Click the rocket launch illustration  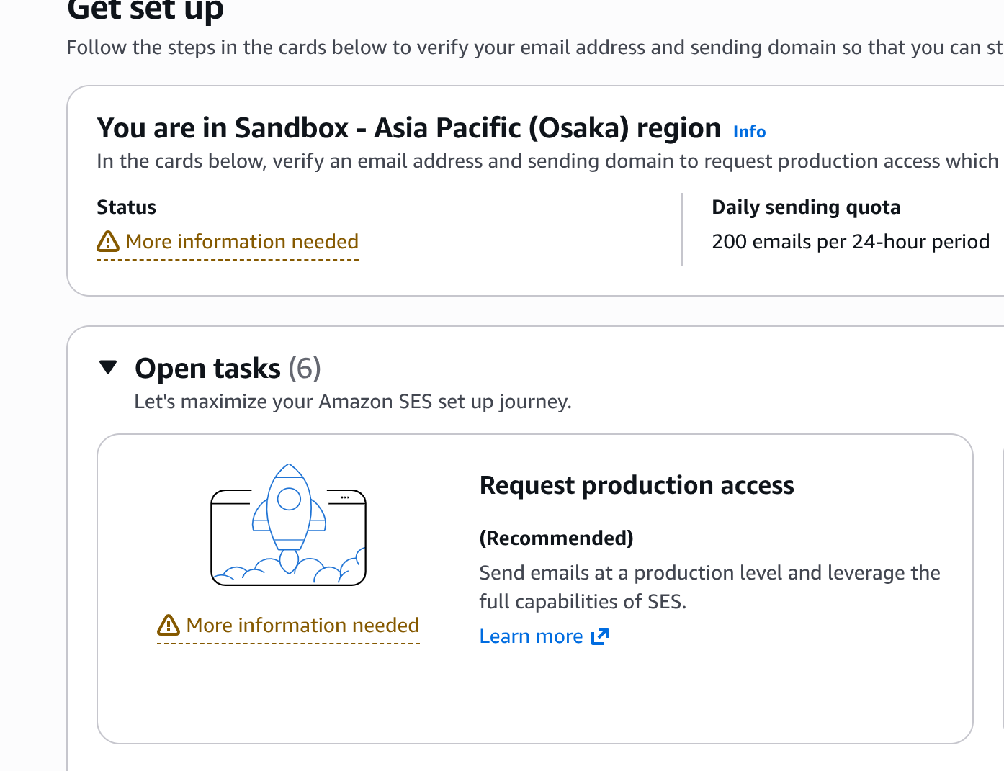pyautogui.click(x=288, y=524)
